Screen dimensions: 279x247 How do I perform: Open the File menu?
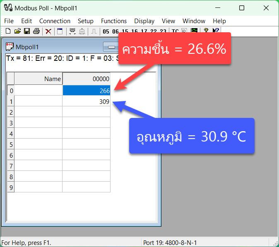(9, 21)
